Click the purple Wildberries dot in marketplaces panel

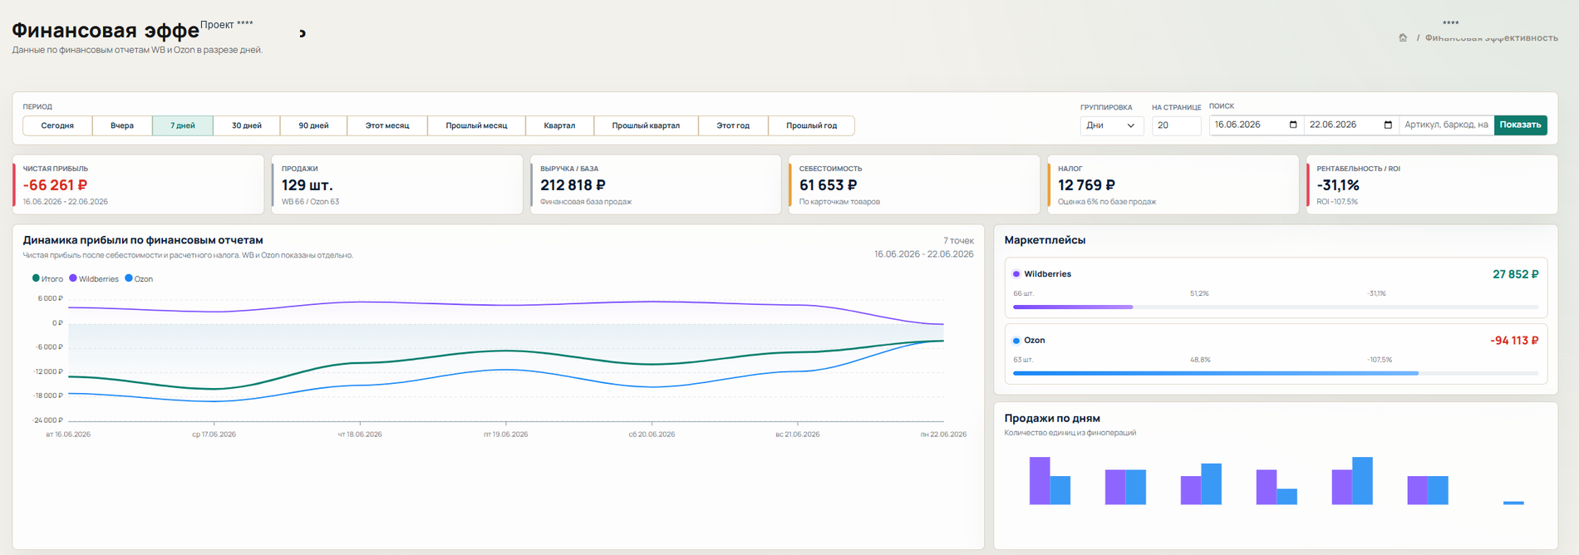point(1016,274)
